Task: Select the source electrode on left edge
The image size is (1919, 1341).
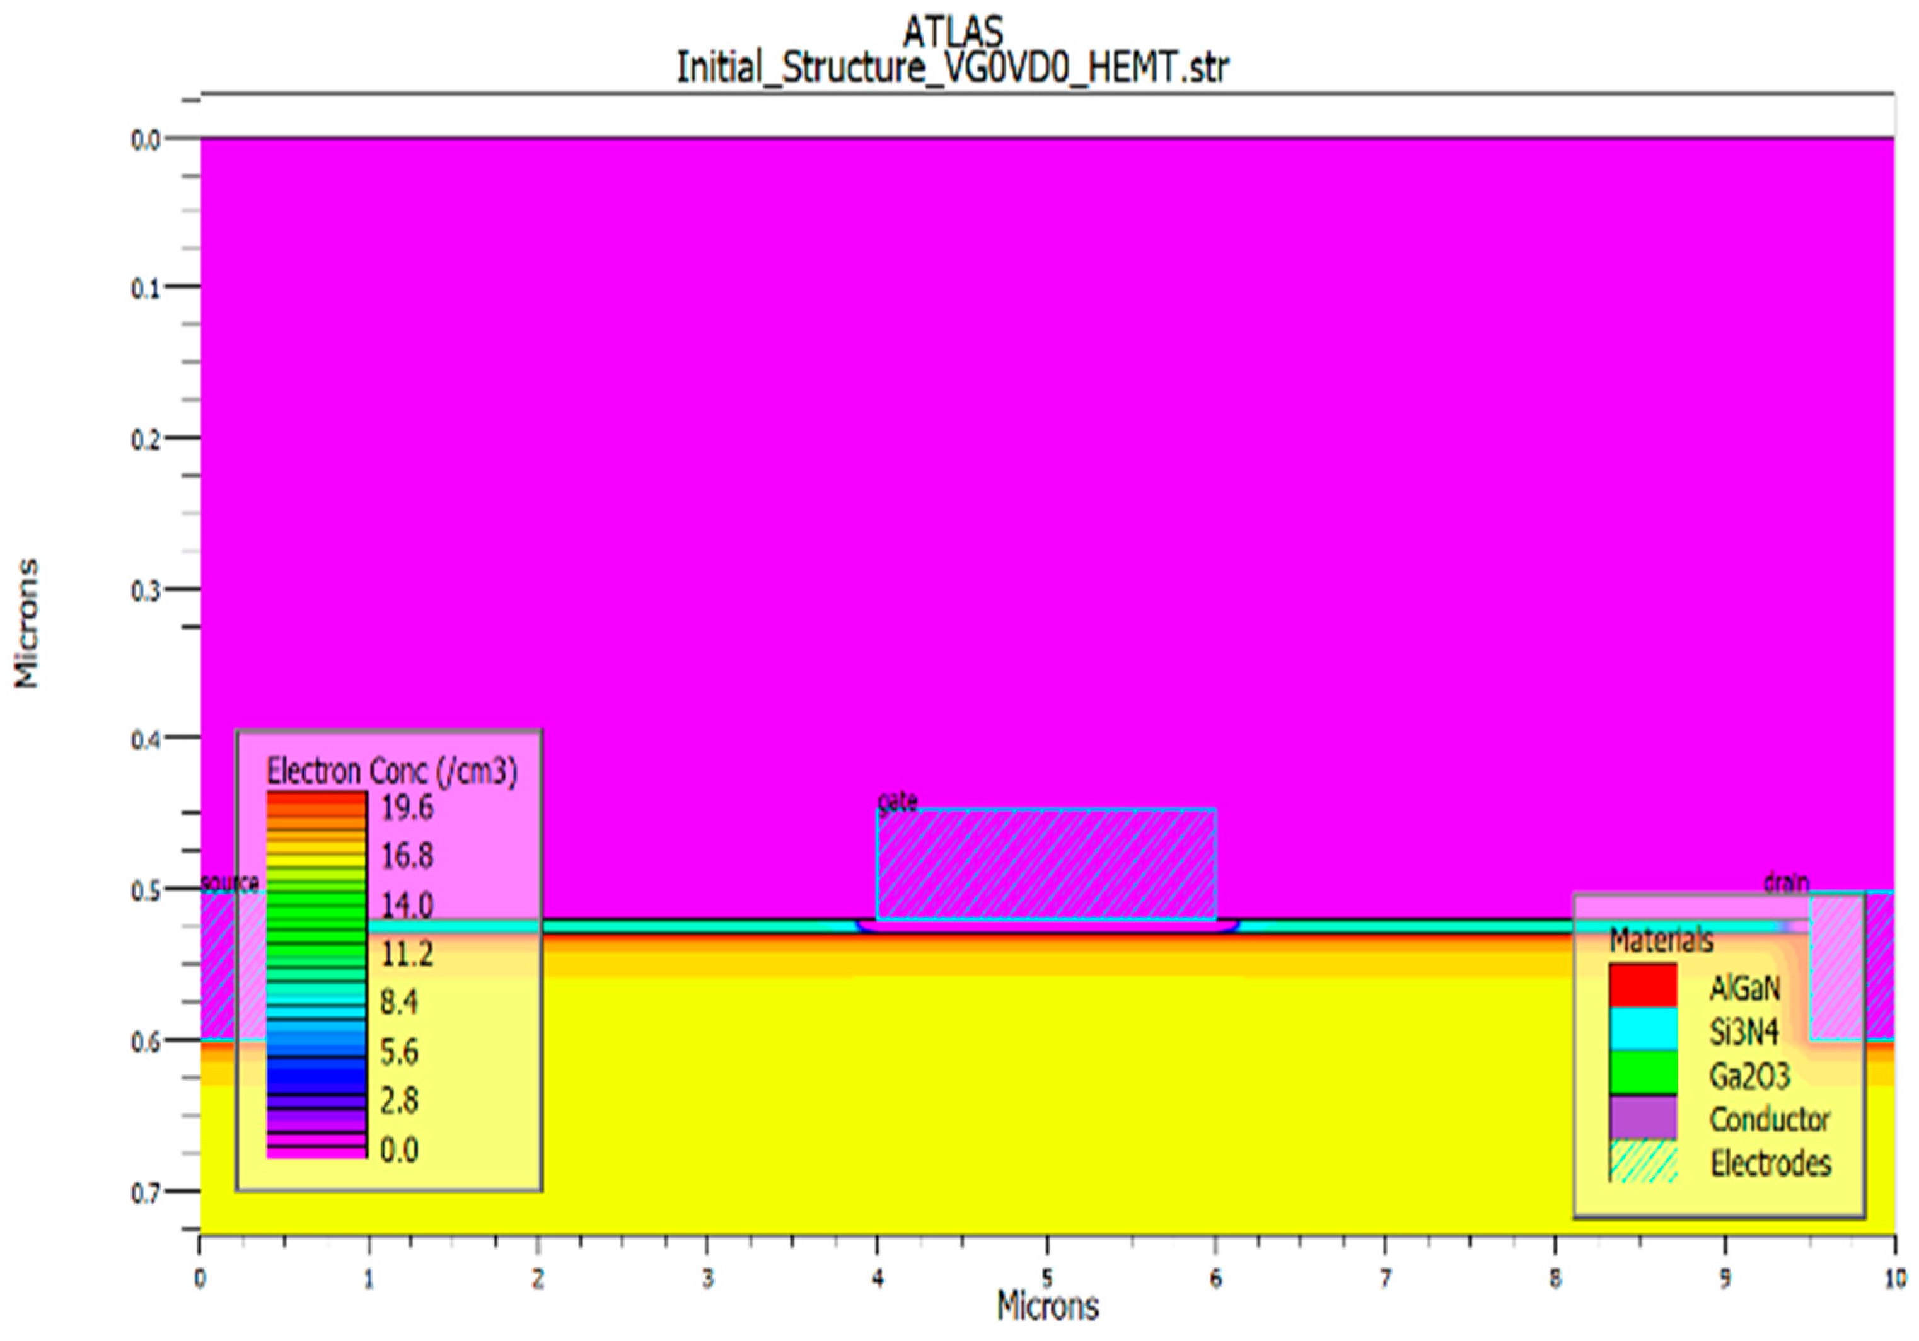Action: pyautogui.click(x=219, y=965)
